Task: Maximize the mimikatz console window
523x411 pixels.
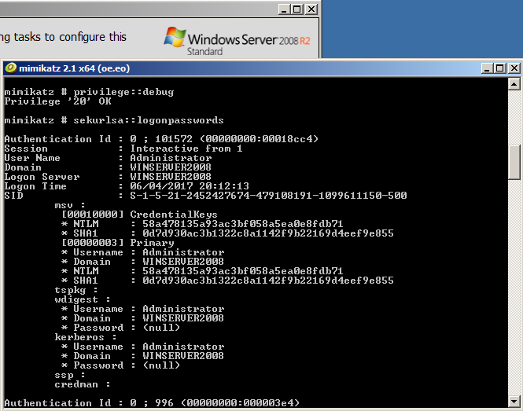Action: [x=499, y=68]
